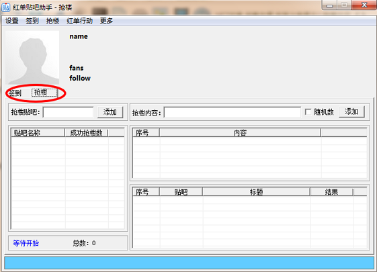Open the 签到 menu in menu bar
This screenshot has width=377, height=272.
point(32,21)
